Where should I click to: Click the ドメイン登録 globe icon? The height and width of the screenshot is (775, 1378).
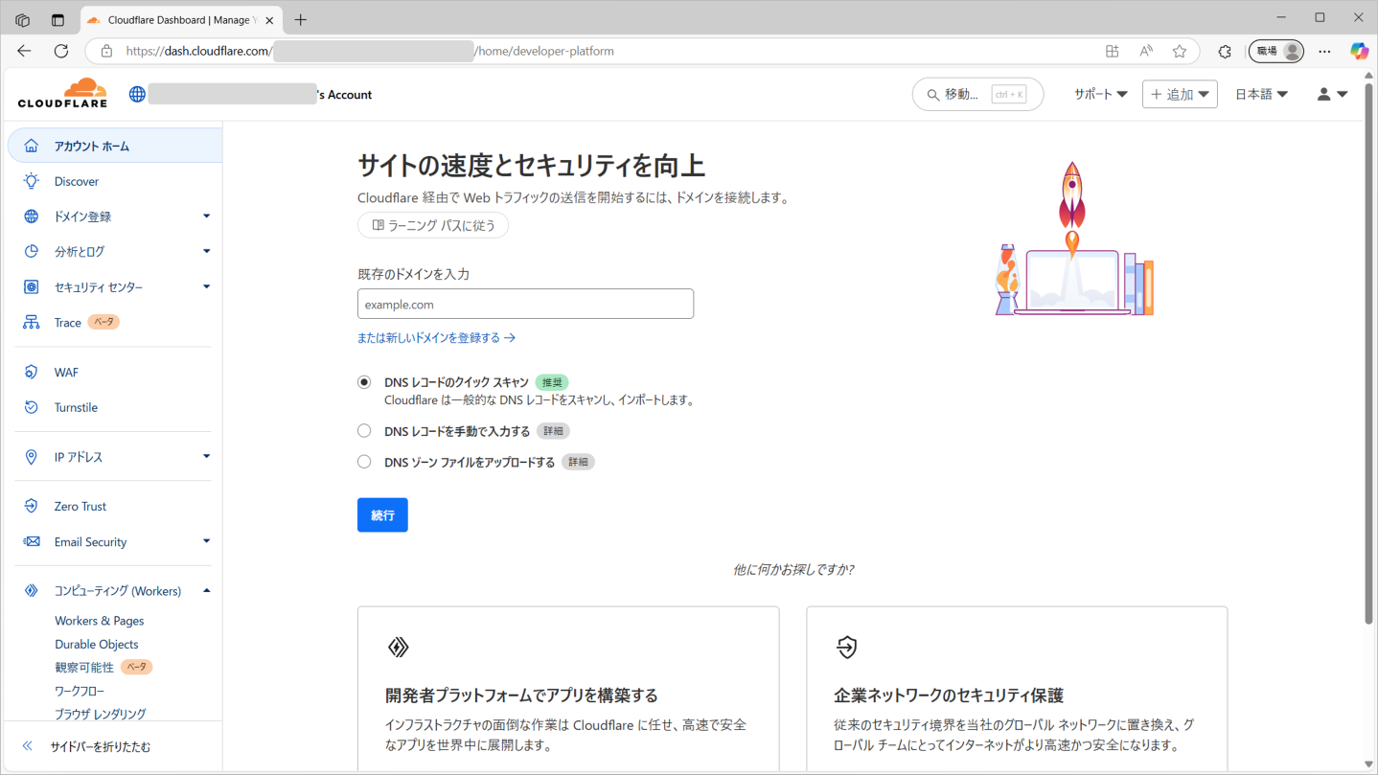(x=32, y=217)
